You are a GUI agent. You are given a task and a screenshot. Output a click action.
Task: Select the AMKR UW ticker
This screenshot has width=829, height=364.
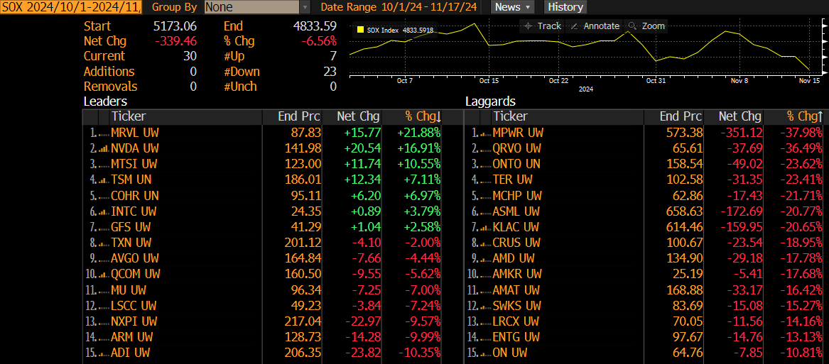point(517,275)
